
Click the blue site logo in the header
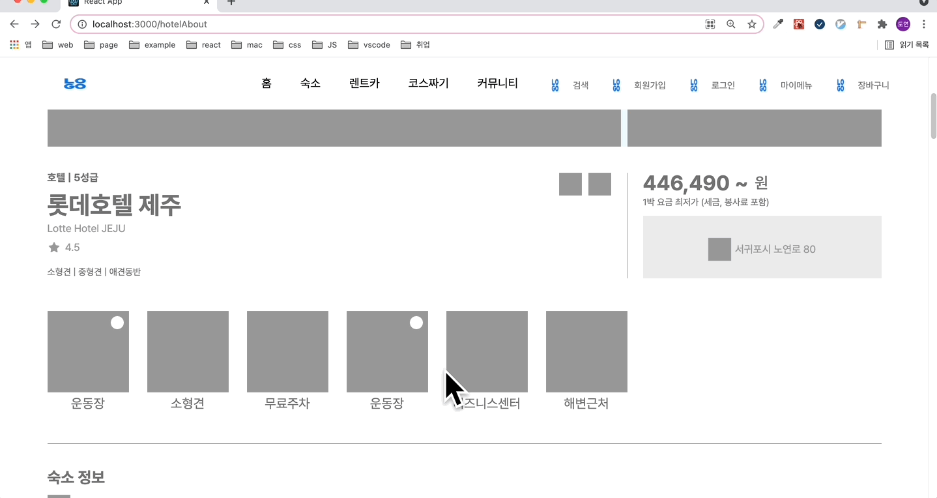pos(75,84)
